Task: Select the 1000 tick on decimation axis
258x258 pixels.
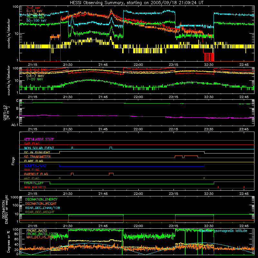Action: click(15, 197)
